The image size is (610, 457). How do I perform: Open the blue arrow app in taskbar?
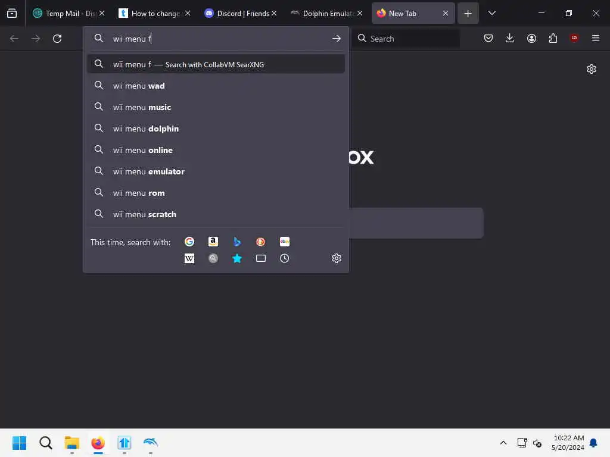125,443
